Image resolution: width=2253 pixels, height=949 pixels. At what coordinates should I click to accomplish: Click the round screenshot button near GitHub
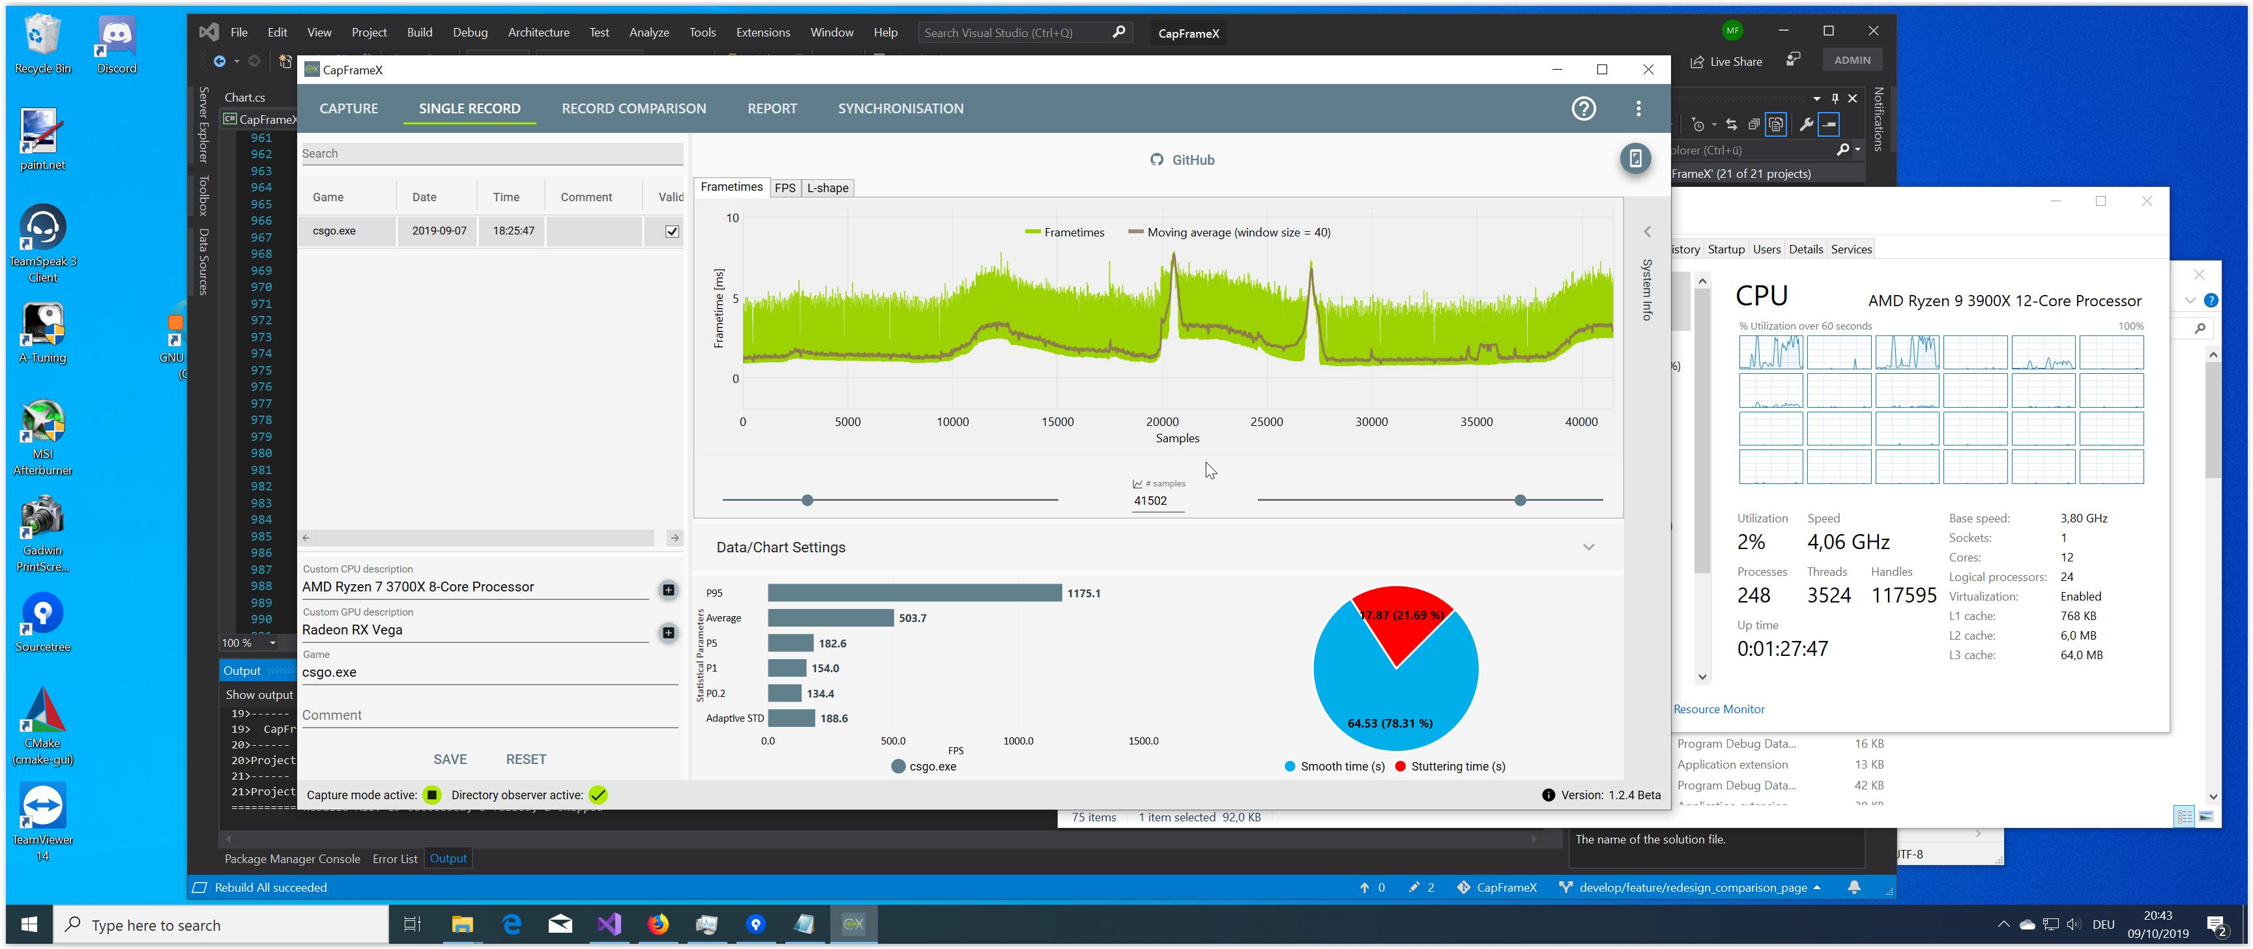point(1635,159)
